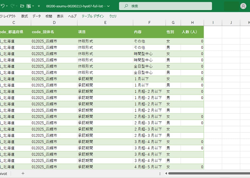Select the pivot sheet tab

click(4, 174)
